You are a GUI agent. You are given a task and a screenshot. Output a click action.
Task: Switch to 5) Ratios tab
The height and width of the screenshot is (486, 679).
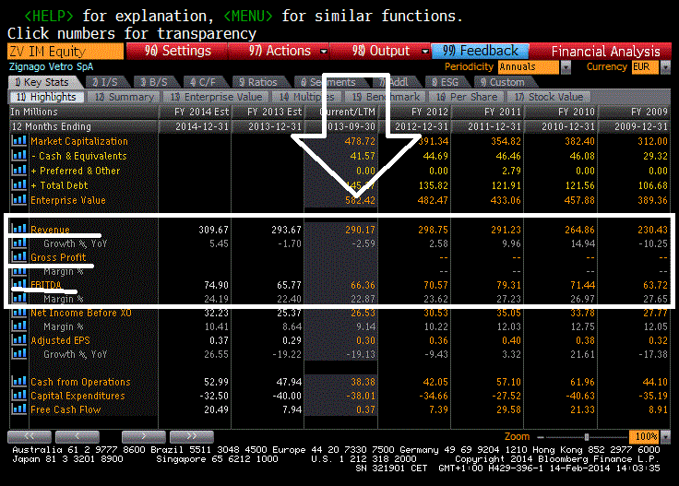point(258,82)
